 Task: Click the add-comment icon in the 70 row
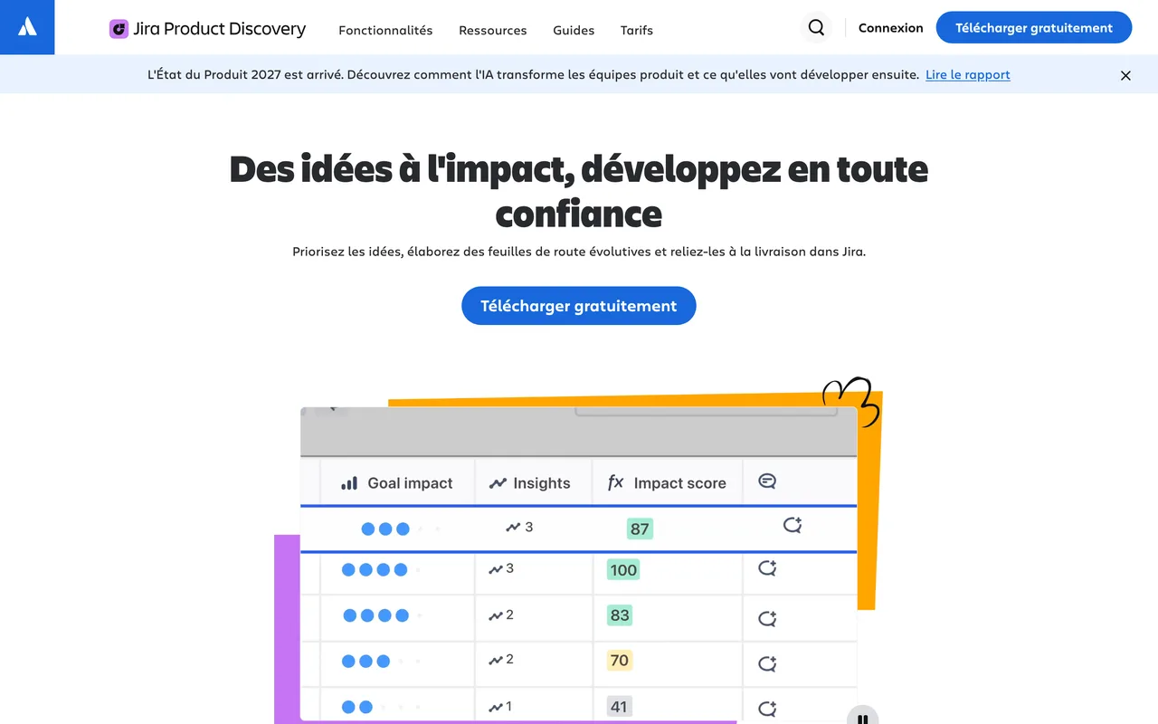tap(767, 662)
